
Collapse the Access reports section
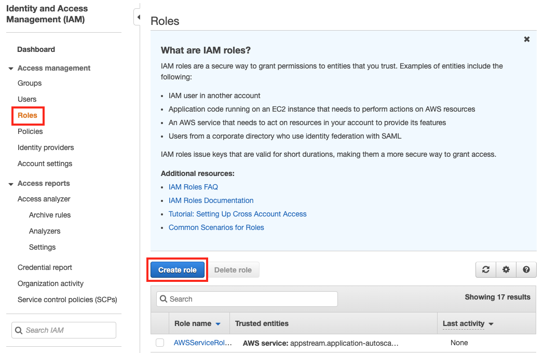11,184
